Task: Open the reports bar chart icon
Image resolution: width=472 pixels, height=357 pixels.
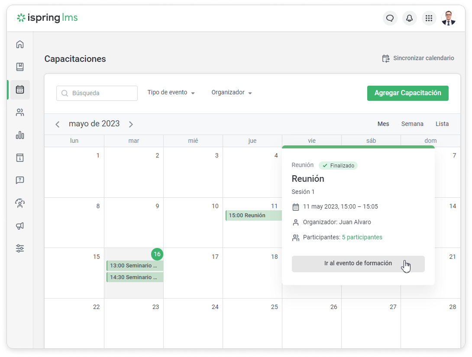Action: pyautogui.click(x=20, y=135)
